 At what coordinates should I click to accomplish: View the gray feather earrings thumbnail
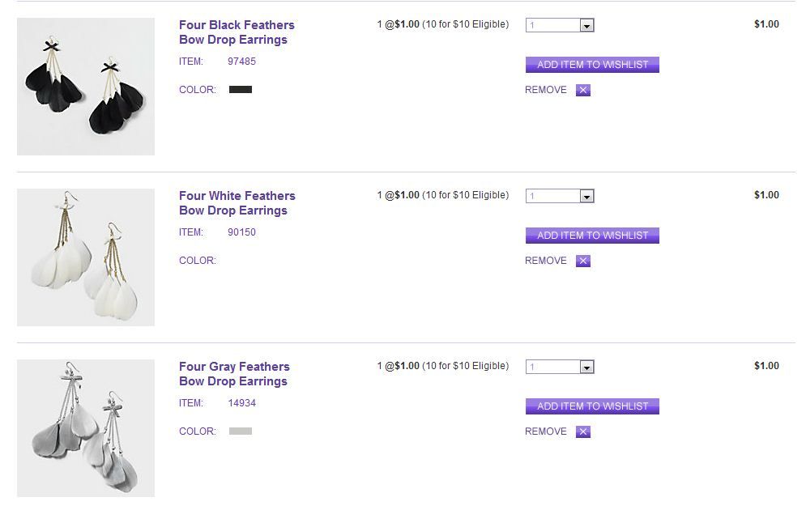point(86,428)
